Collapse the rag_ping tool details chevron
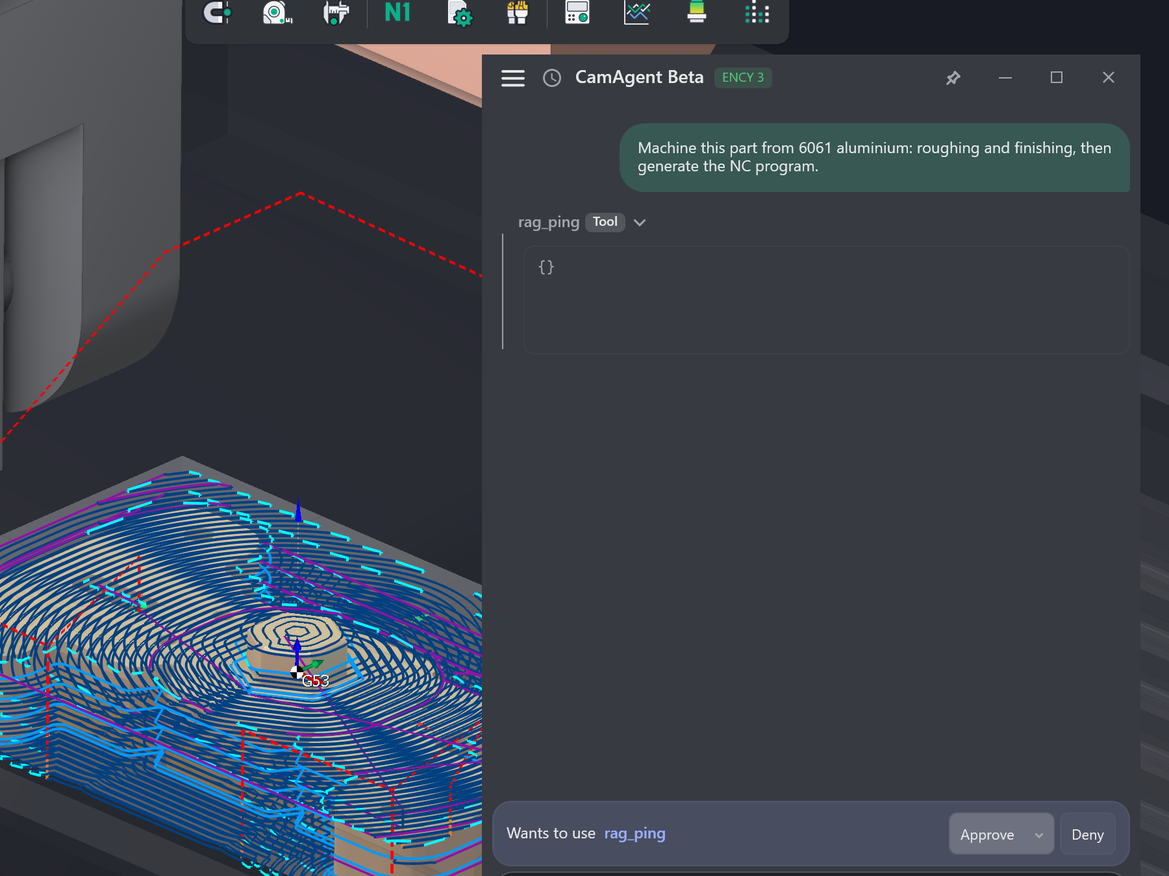The width and height of the screenshot is (1169, 876). pyautogui.click(x=640, y=223)
